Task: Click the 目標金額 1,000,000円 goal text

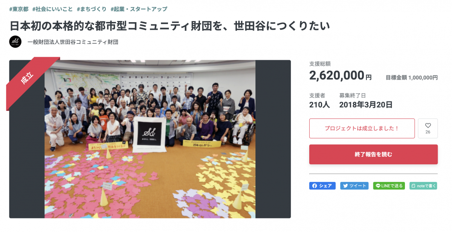Action: pyautogui.click(x=411, y=78)
